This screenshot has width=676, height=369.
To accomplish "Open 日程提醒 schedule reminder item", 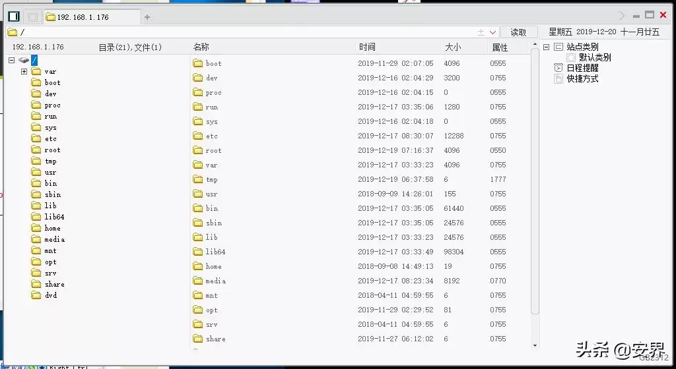I will click(582, 68).
